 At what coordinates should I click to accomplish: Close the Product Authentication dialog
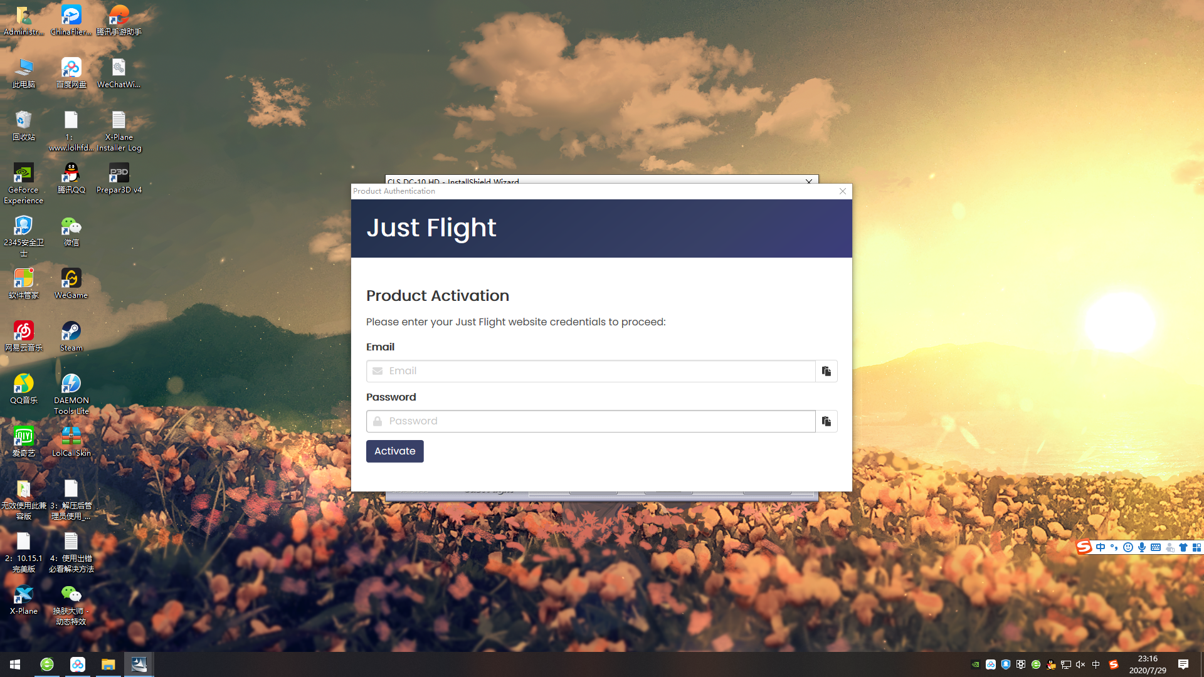pos(843,191)
